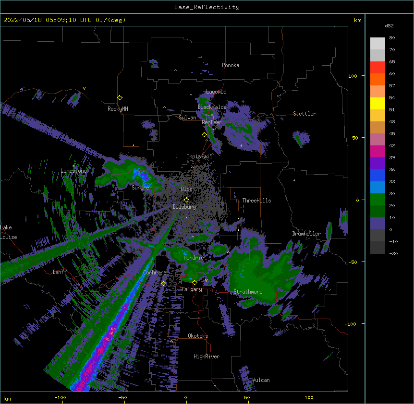Click the yellow radar site marker above Didsbury
414x404 pixels.
coord(186,200)
